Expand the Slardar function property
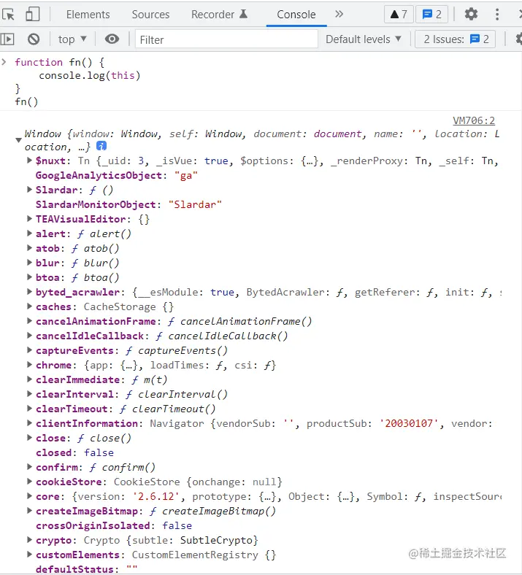 pos(30,190)
